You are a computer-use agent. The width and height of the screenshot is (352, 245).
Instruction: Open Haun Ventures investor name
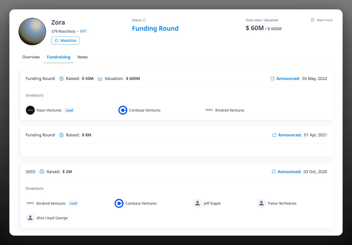(49, 110)
